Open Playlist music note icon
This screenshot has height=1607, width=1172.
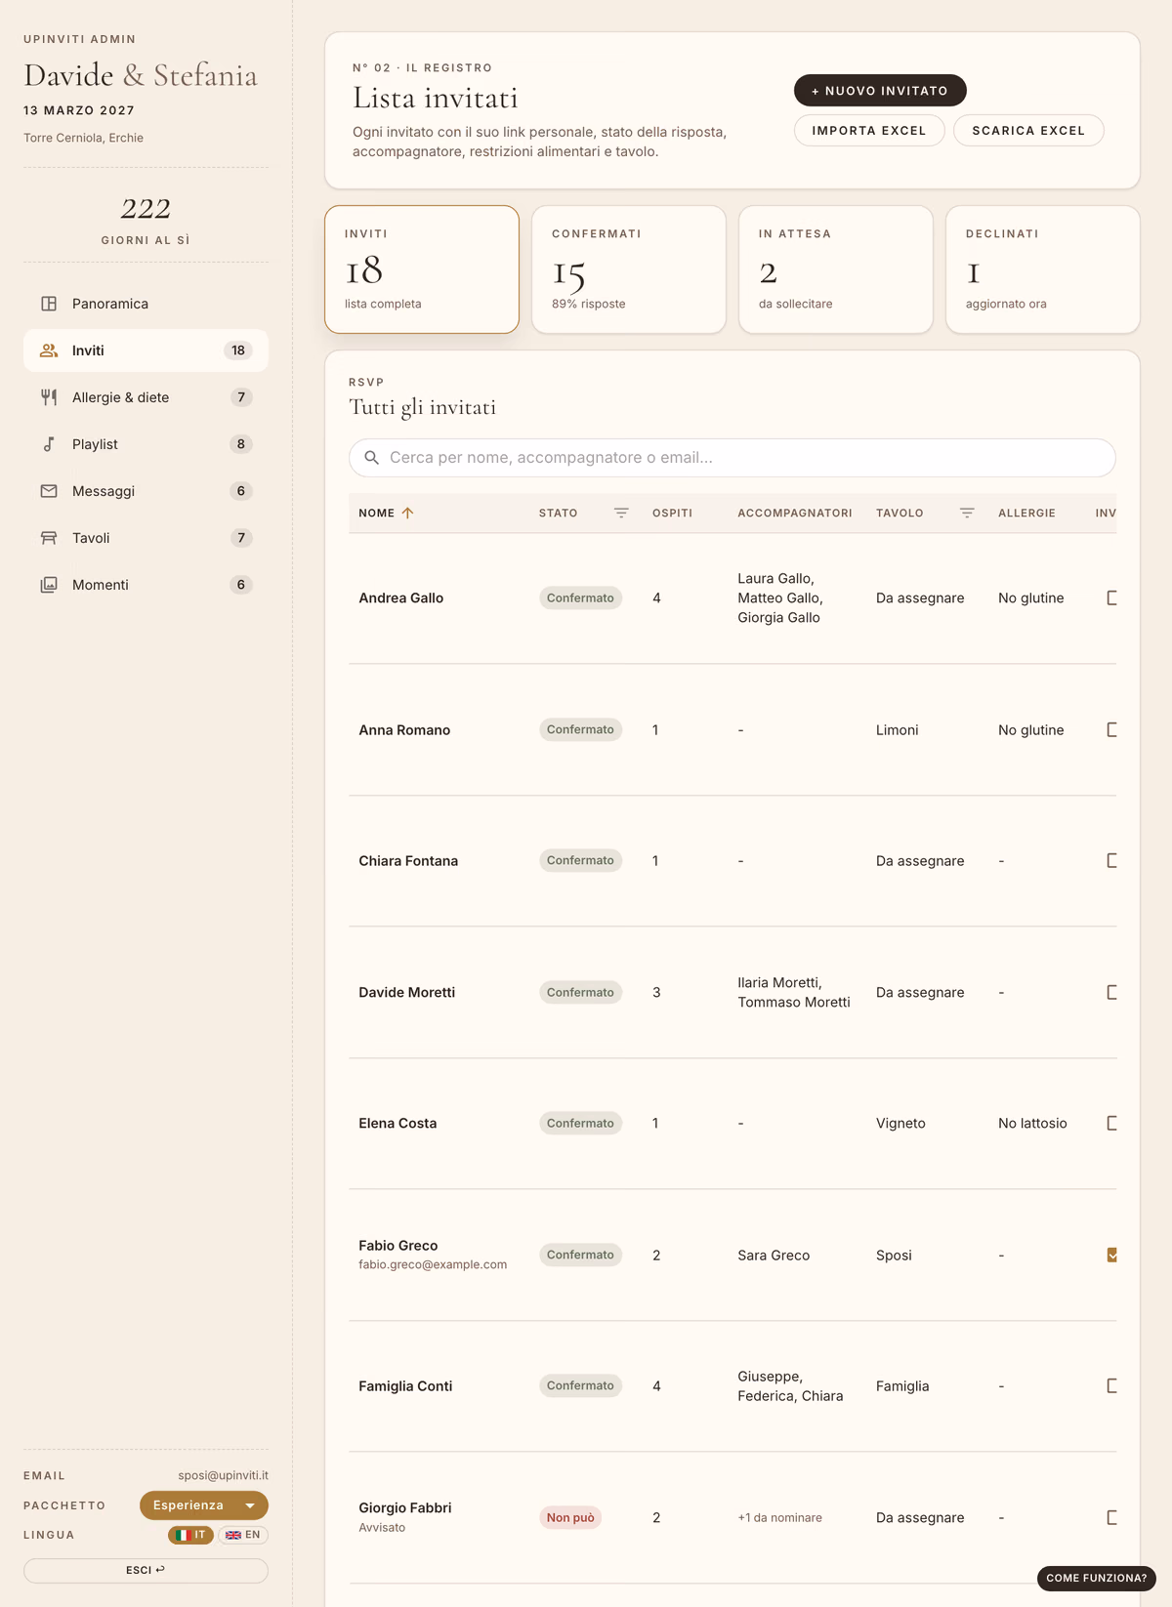click(49, 444)
